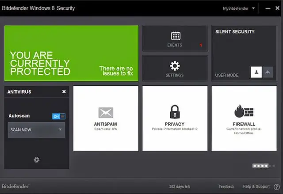
Task: Click the 352 days left text
Action: (x=180, y=186)
